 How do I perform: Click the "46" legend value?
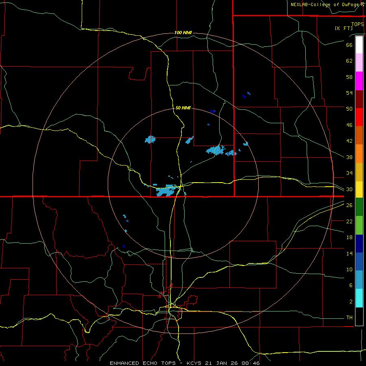pyautogui.click(x=349, y=125)
